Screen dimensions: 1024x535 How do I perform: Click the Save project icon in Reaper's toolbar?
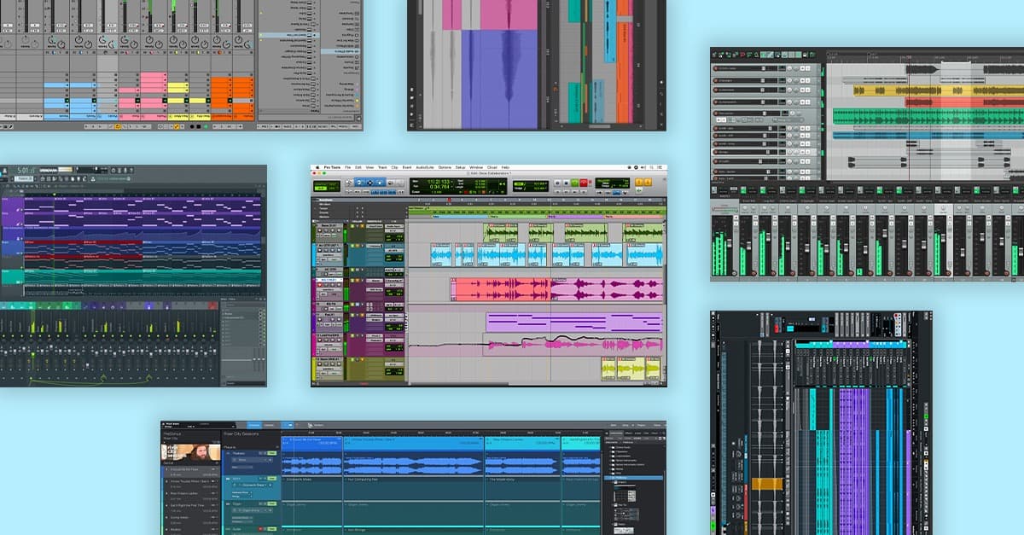point(728,55)
